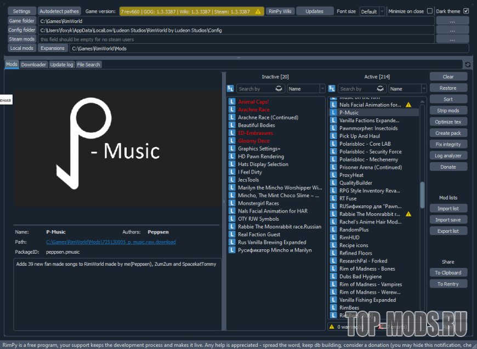Click the L icon beside Beautiful Bodies
The height and width of the screenshot is (349, 477).
tap(232, 125)
